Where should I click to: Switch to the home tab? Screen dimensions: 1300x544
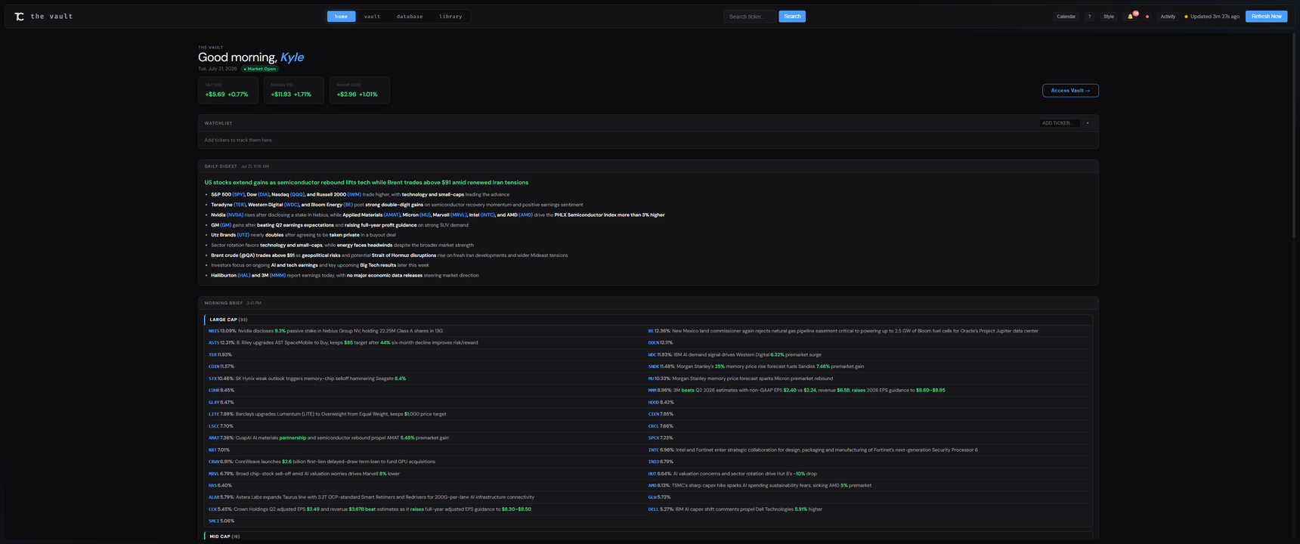pos(341,17)
